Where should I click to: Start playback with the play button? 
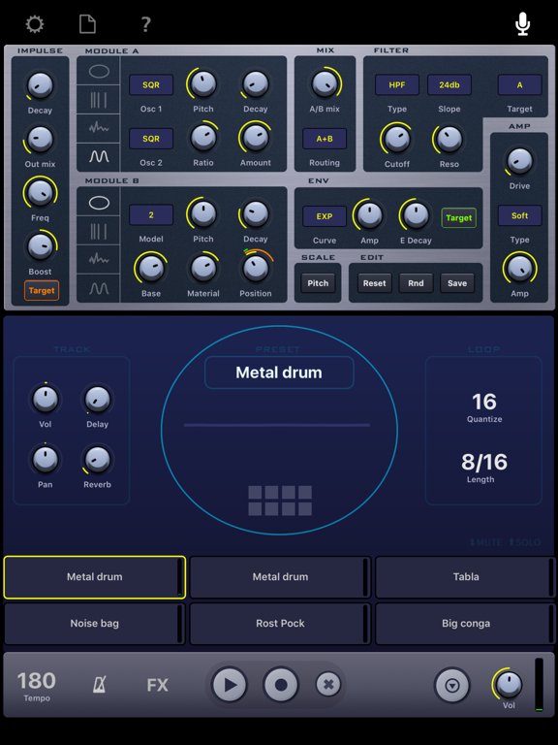click(230, 685)
